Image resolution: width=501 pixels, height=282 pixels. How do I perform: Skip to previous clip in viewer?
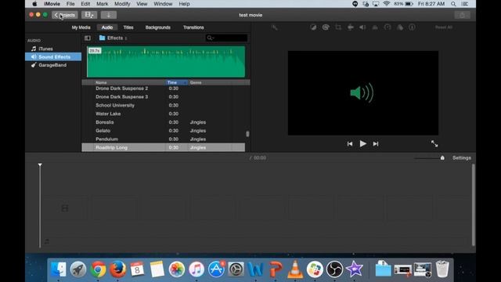pyautogui.click(x=350, y=144)
